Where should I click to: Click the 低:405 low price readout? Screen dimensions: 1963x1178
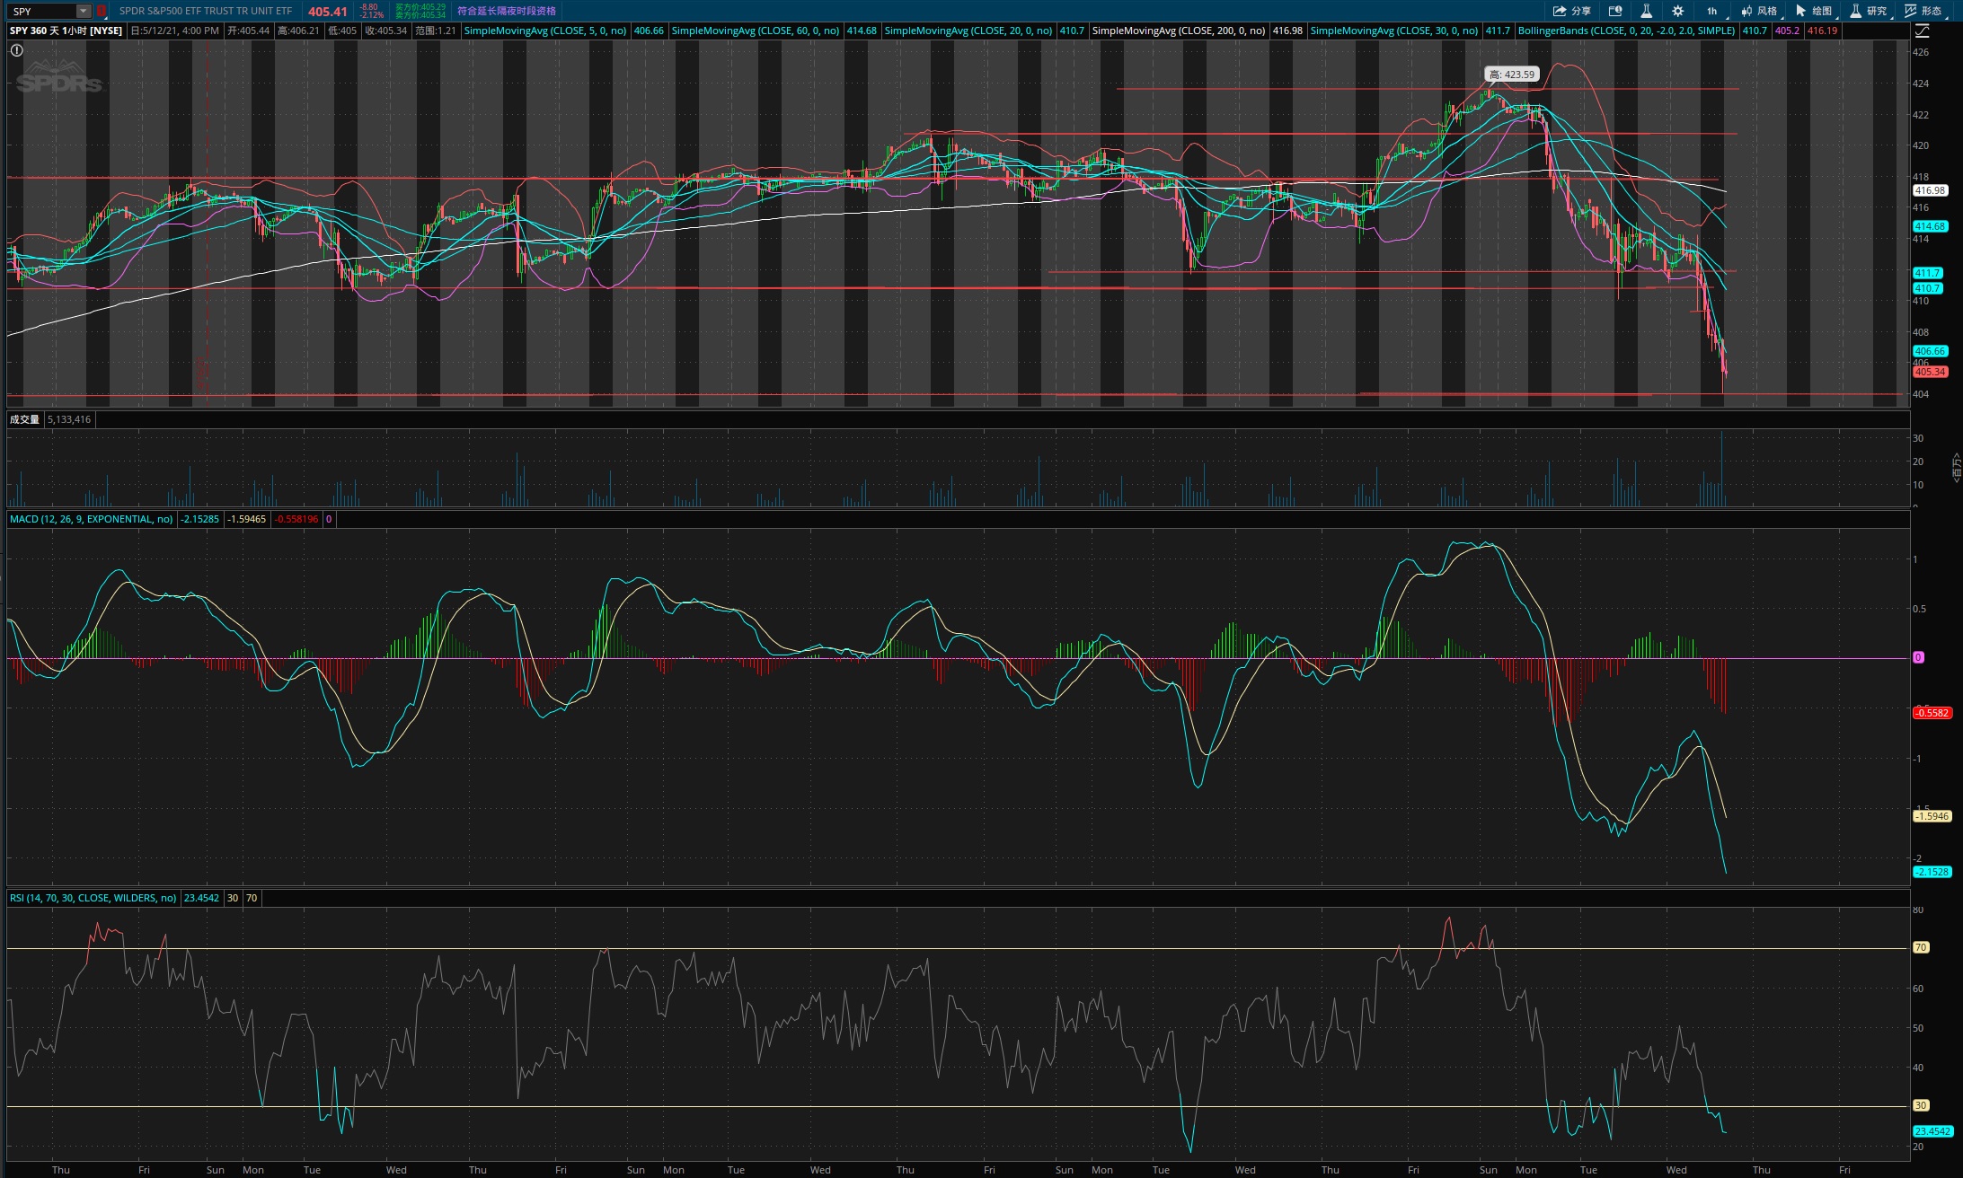click(x=342, y=31)
